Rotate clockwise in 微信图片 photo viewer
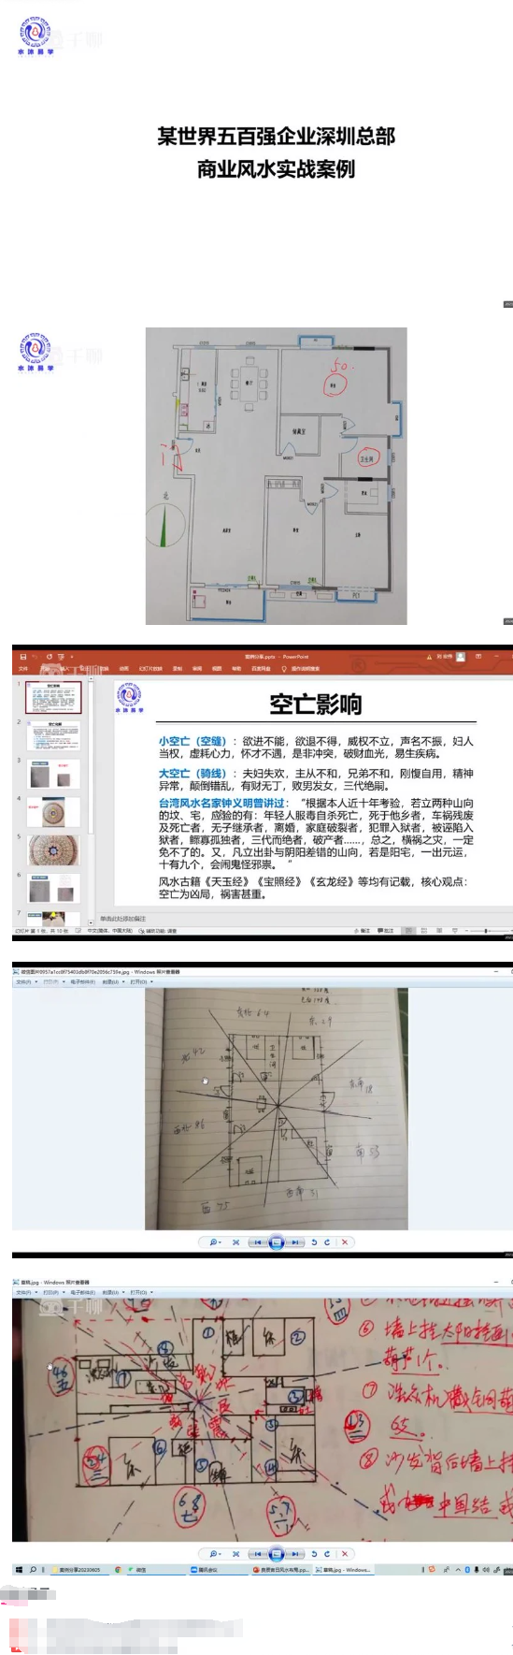 coord(327,1242)
